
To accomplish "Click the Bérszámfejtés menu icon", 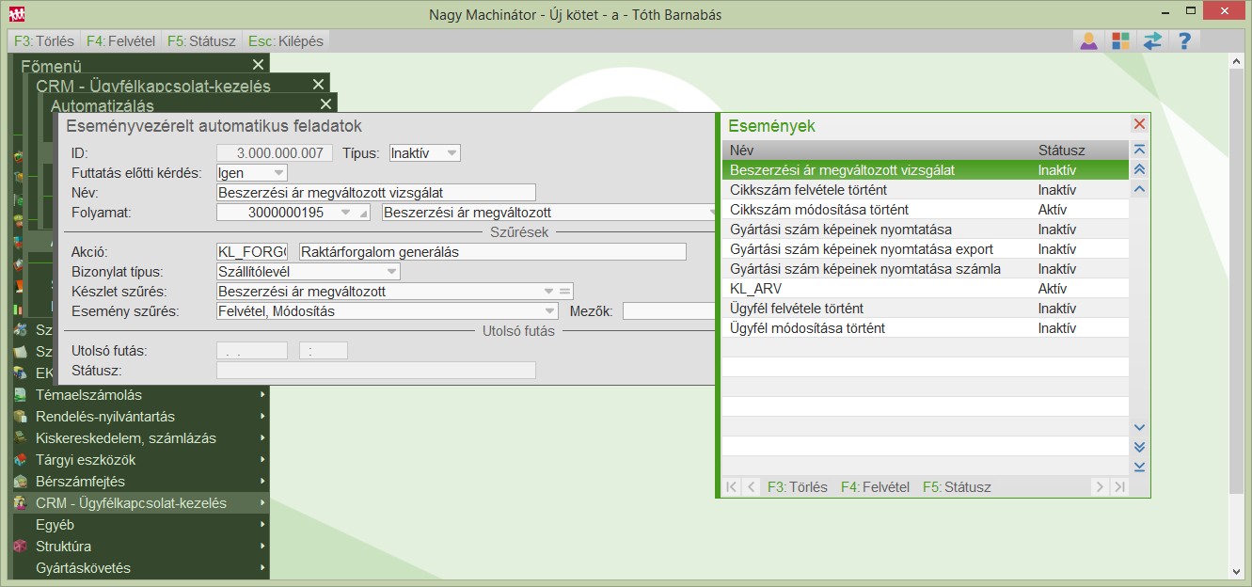I will pyautogui.click(x=21, y=482).
